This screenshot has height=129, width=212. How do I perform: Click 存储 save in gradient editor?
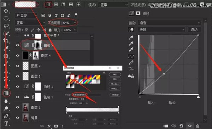[x=115, y=89]
